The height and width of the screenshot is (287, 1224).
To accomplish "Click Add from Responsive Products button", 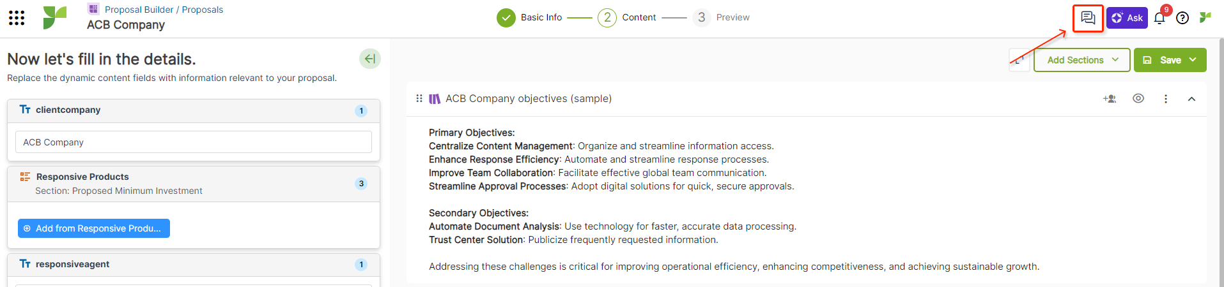I will click(94, 228).
